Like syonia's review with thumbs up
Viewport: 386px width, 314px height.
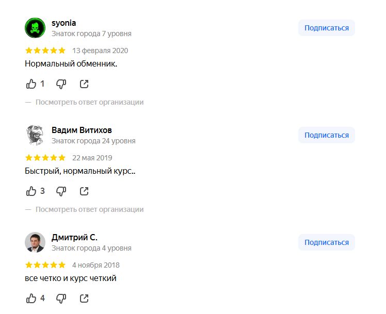tap(31, 84)
